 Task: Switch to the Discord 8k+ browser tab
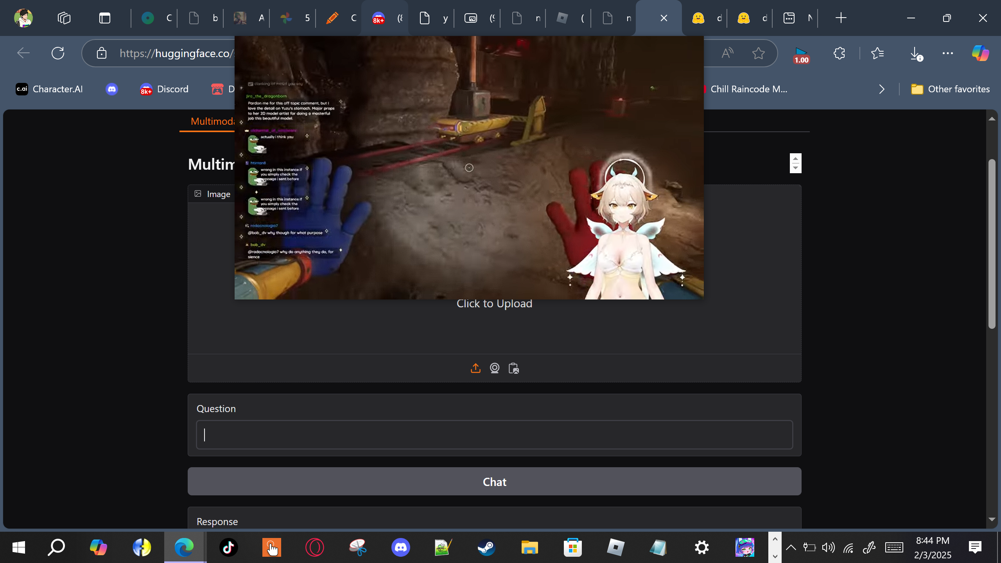coord(385,18)
